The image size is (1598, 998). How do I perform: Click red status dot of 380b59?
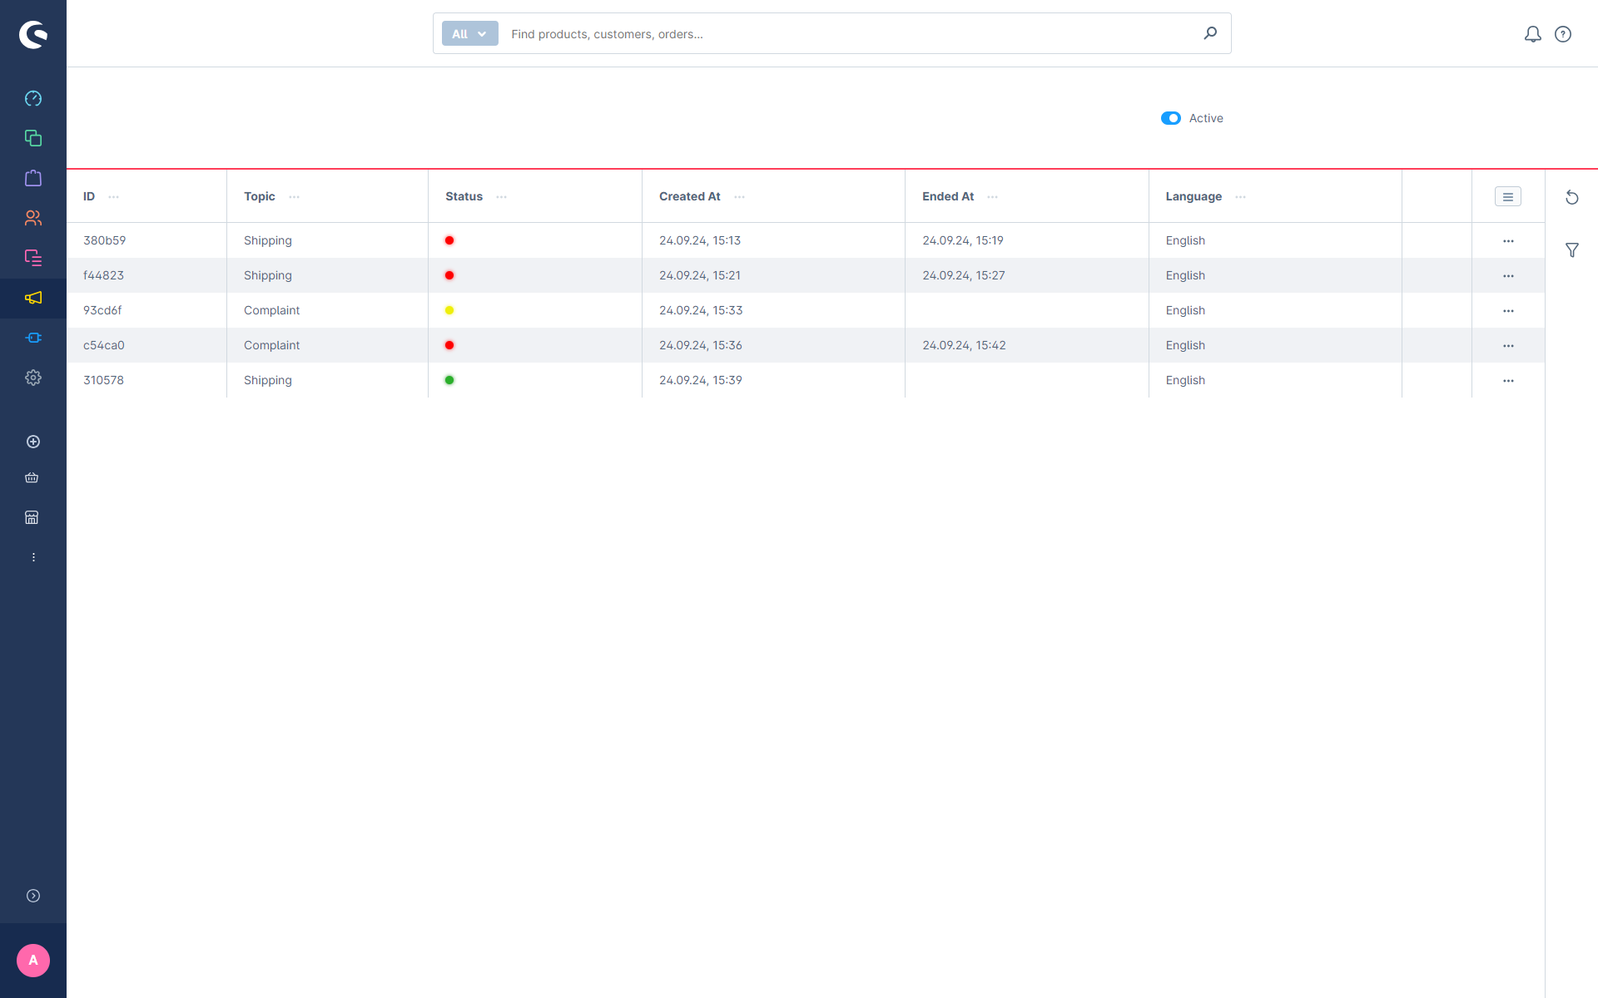pos(449,240)
